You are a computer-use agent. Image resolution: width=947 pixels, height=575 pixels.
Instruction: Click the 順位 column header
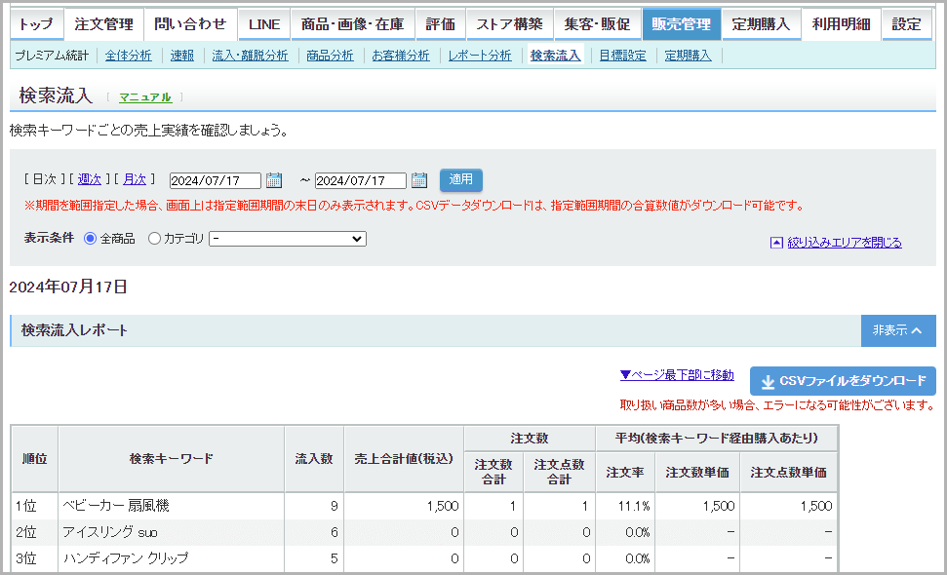(x=34, y=459)
